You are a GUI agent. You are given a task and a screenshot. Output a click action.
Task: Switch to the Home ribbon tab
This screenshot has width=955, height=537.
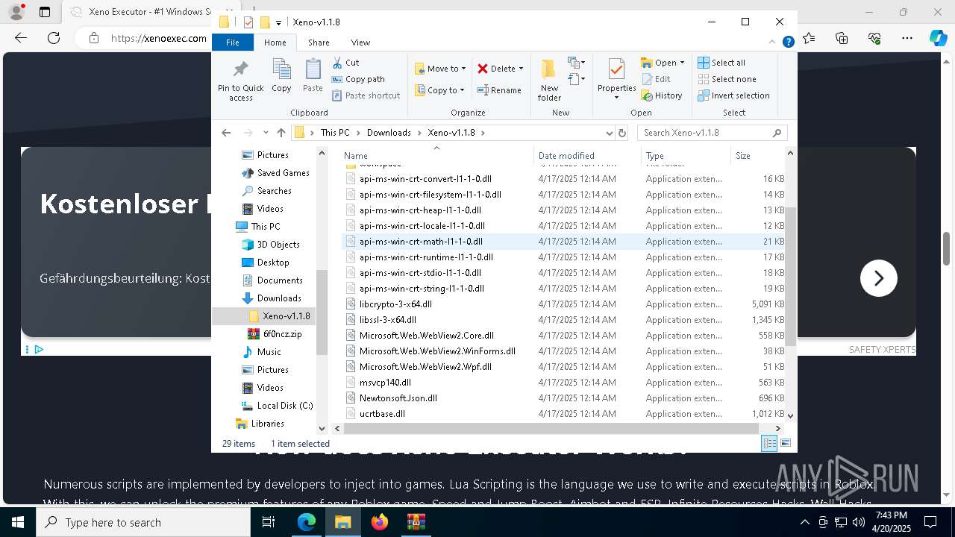click(x=275, y=43)
